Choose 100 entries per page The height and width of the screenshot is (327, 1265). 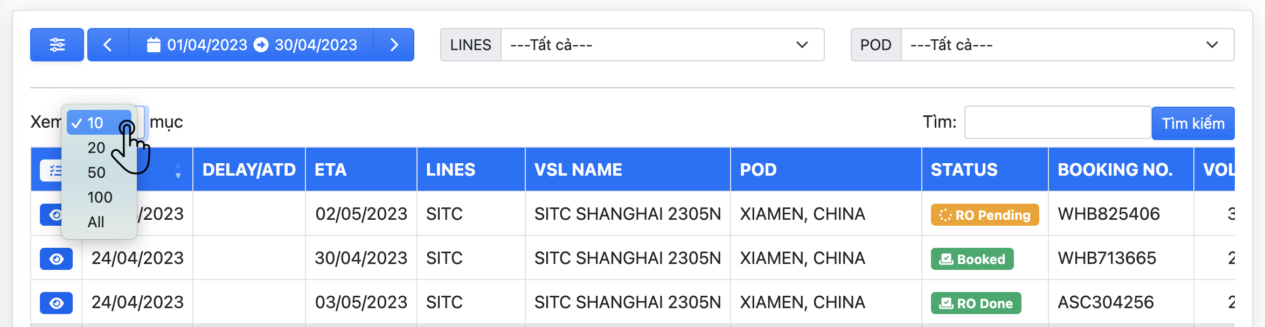coord(100,197)
